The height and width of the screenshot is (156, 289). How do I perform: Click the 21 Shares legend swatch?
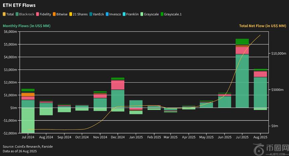click(x=71, y=14)
